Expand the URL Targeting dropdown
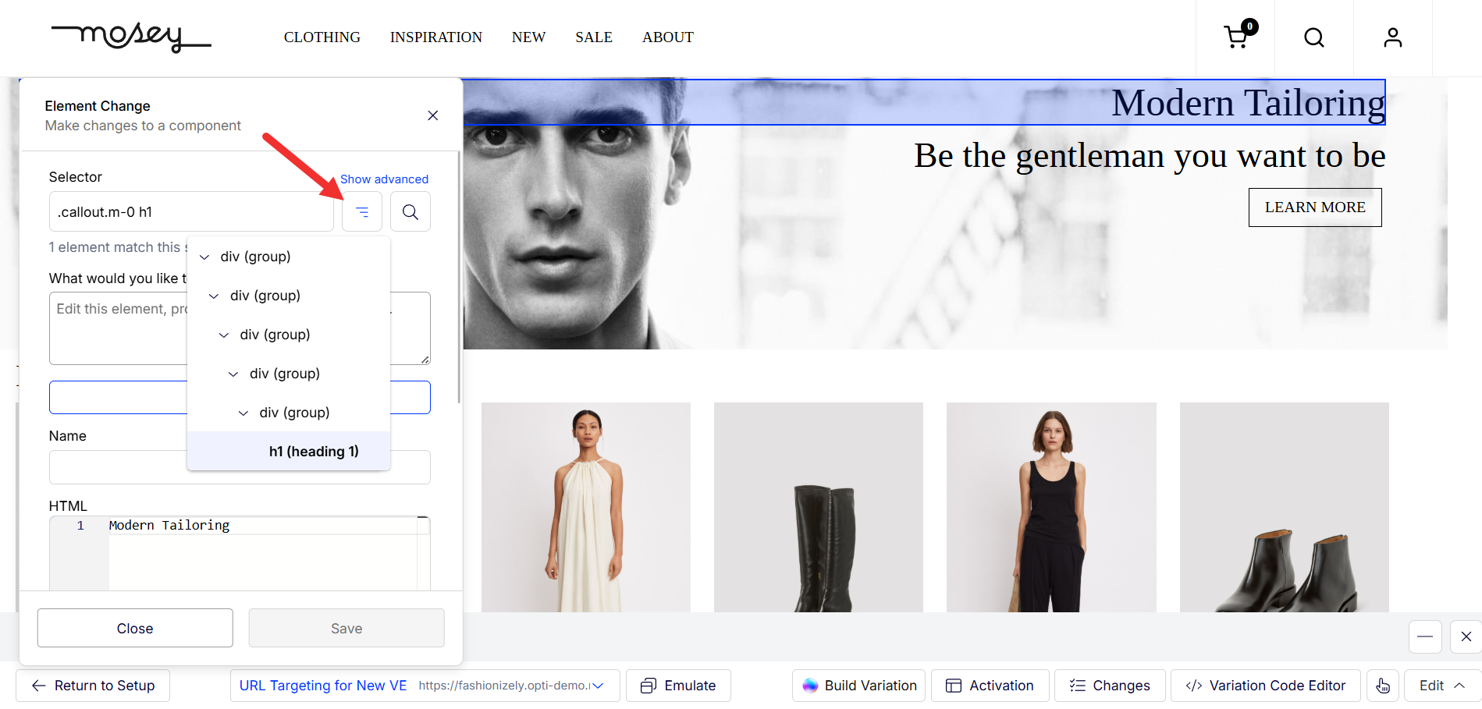This screenshot has width=1482, height=709. (x=598, y=686)
